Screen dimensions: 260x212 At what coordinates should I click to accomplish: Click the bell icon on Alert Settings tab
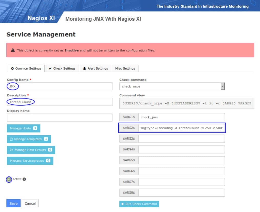tap(84, 68)
